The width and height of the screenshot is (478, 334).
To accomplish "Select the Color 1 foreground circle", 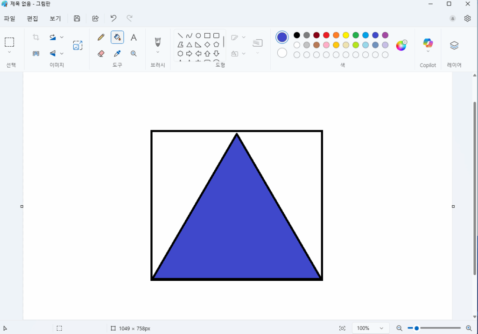I will coord(282,37).
